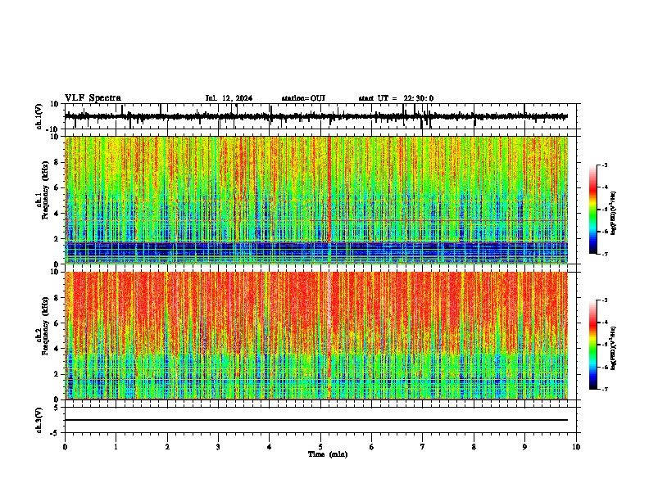Screen dimensions: 649x501
Task: Click the ch.1 frequency tick label "8"
Action: (x=57, y=162)
